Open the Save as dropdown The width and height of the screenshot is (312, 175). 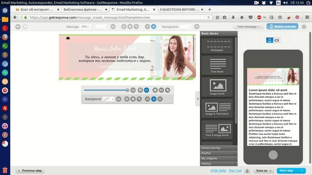(x=263, y=171)
